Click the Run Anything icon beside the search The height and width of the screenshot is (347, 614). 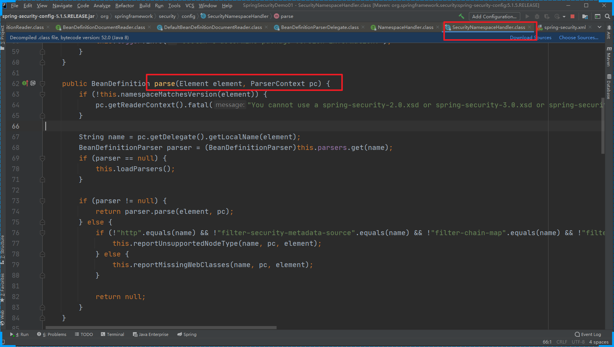point(598,16)
